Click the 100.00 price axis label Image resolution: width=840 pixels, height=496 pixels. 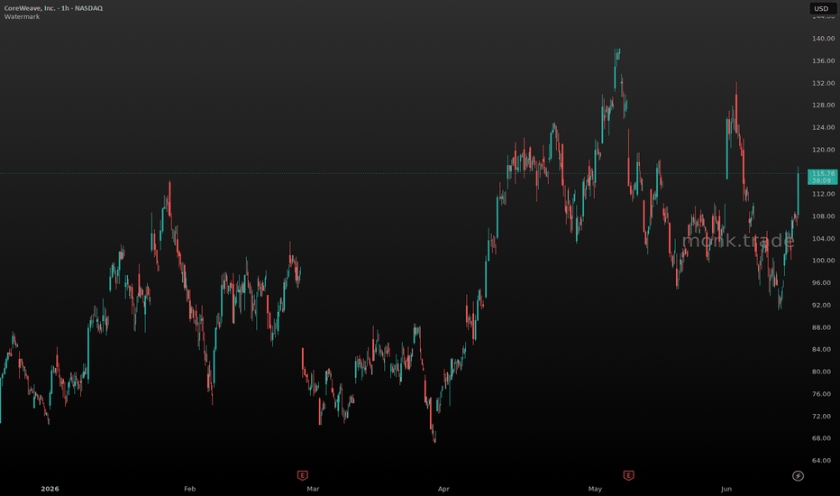point(823,261)
